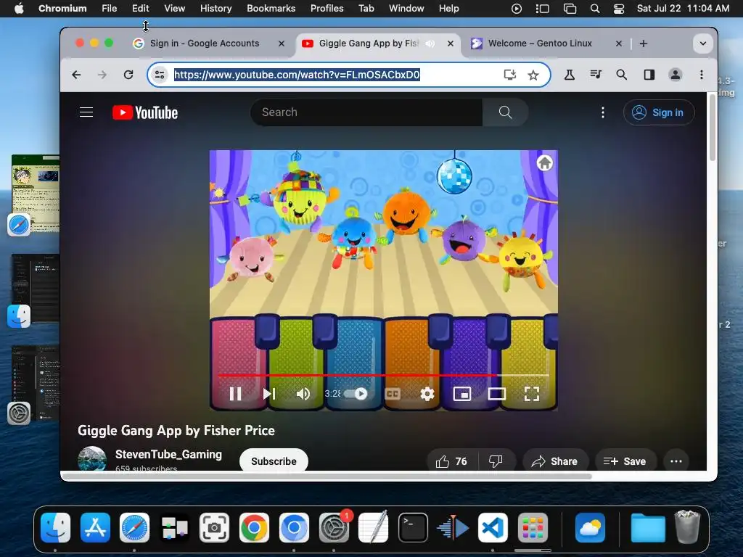743x557 pixels.
Task: Skip to next video in player
Action: tap(269, 394)
